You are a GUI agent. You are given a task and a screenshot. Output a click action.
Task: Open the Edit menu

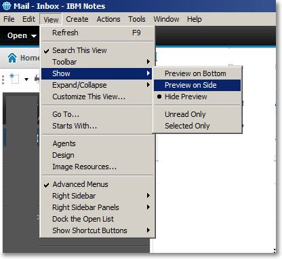pyautogui.click(x=28, y=19)
